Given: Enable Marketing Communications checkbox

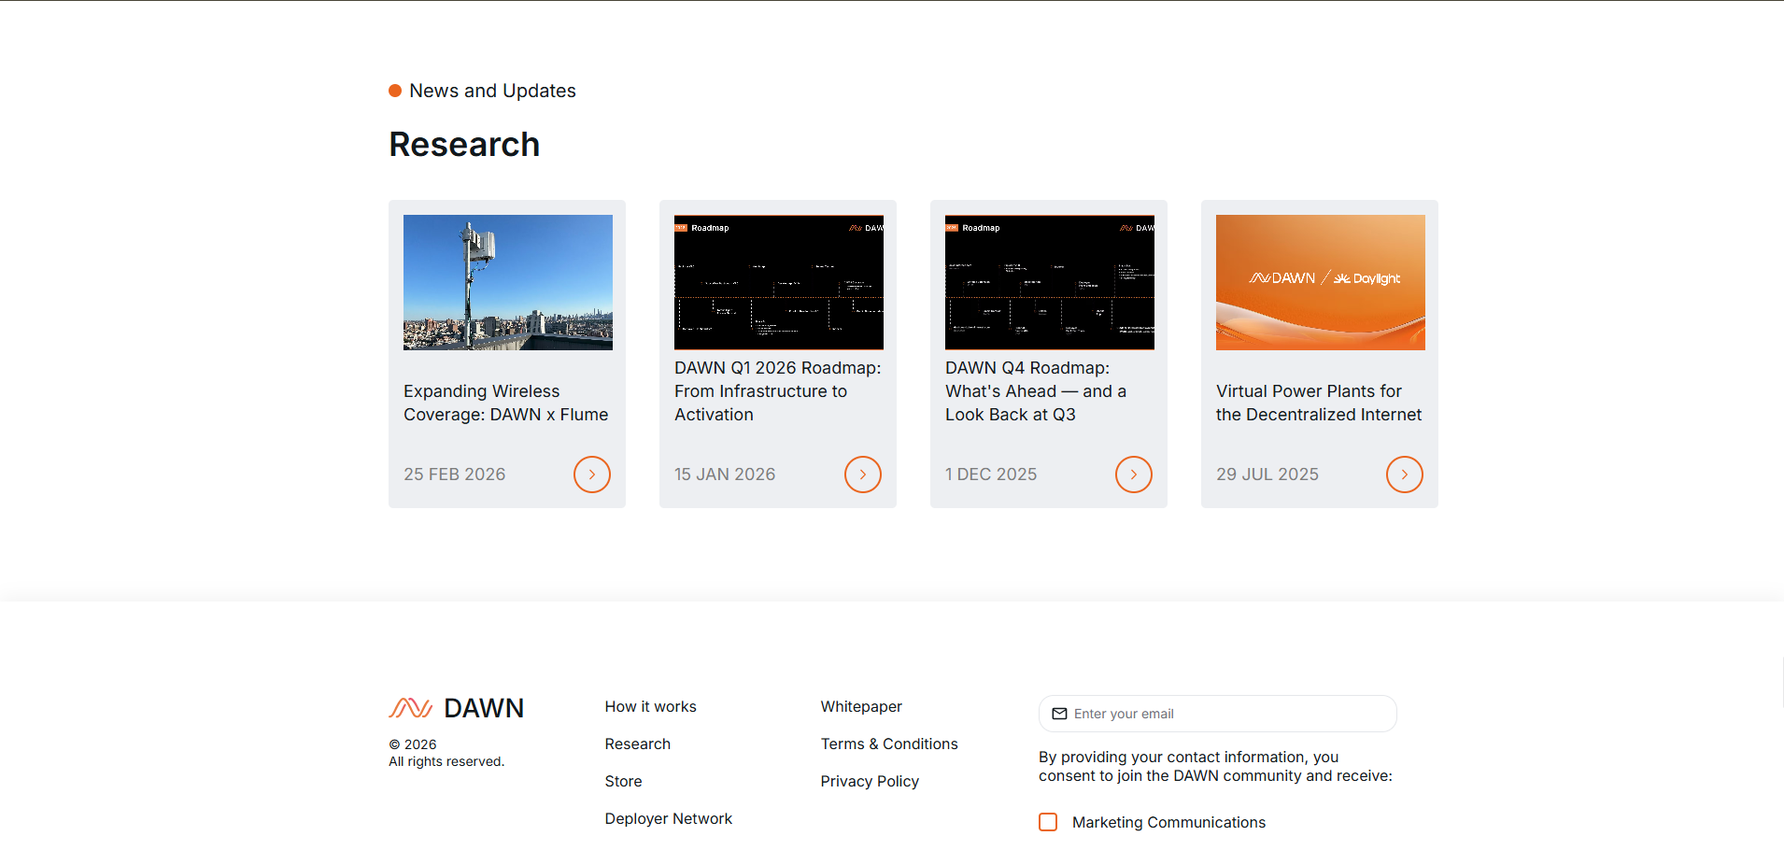Looking at the screenshot, I should [x=1048, y=822].
